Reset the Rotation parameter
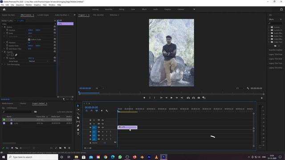Viewport: 285px width, 160px height. pyautogui.click(x=55, y=42)
